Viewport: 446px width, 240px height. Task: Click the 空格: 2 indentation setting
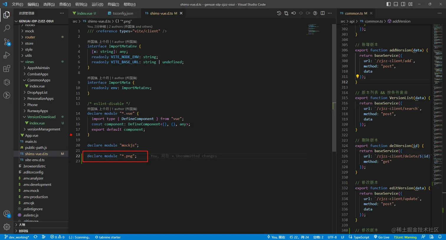[318, 237]
